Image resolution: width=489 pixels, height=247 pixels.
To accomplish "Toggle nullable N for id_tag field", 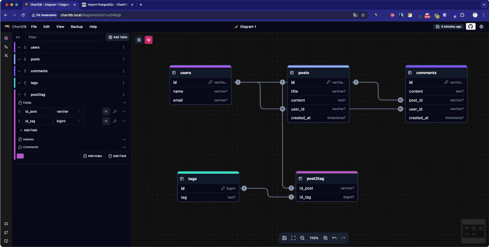I will (x=106, y=121).
